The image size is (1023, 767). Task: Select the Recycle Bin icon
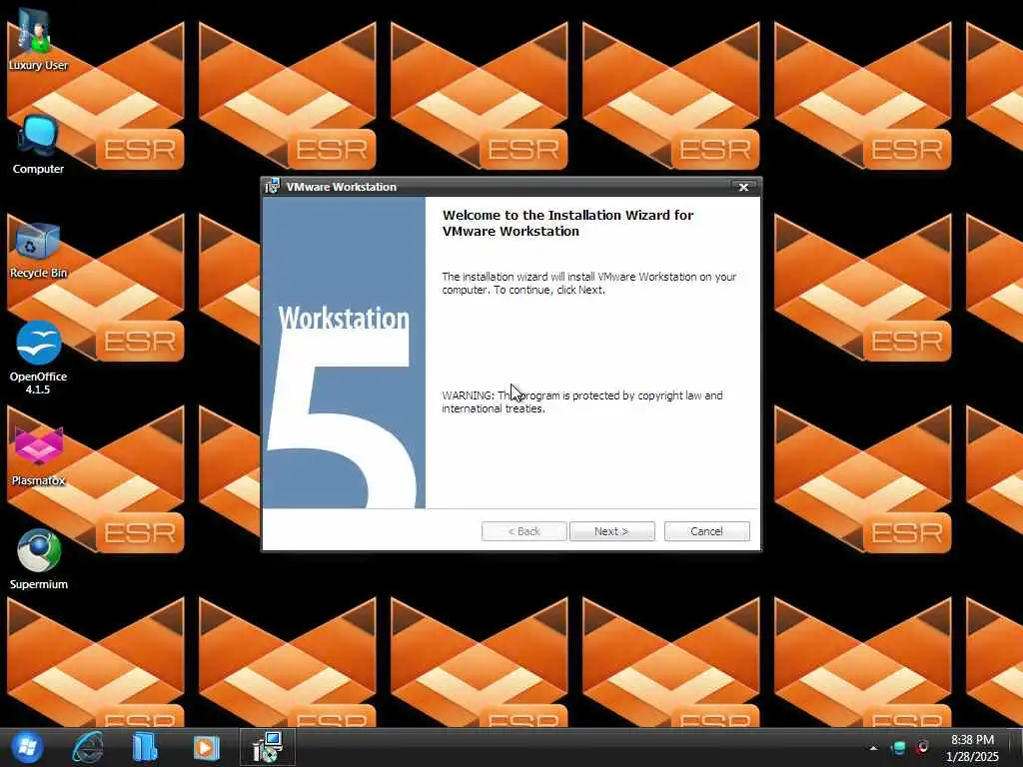[x=38, y=251]
